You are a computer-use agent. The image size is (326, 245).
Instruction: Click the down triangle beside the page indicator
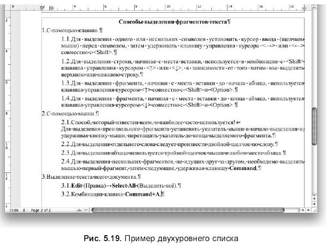85,209
